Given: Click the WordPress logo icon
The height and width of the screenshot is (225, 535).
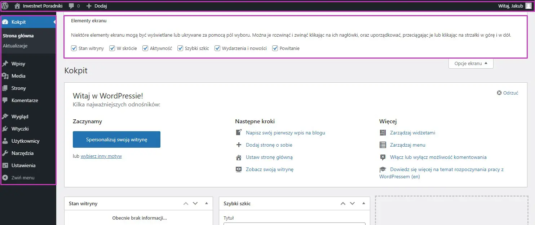Looking at the screenshot, I should 5,6.
